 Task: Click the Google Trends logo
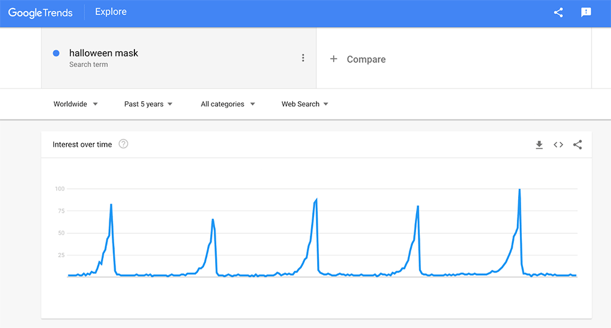coord(40,13)
